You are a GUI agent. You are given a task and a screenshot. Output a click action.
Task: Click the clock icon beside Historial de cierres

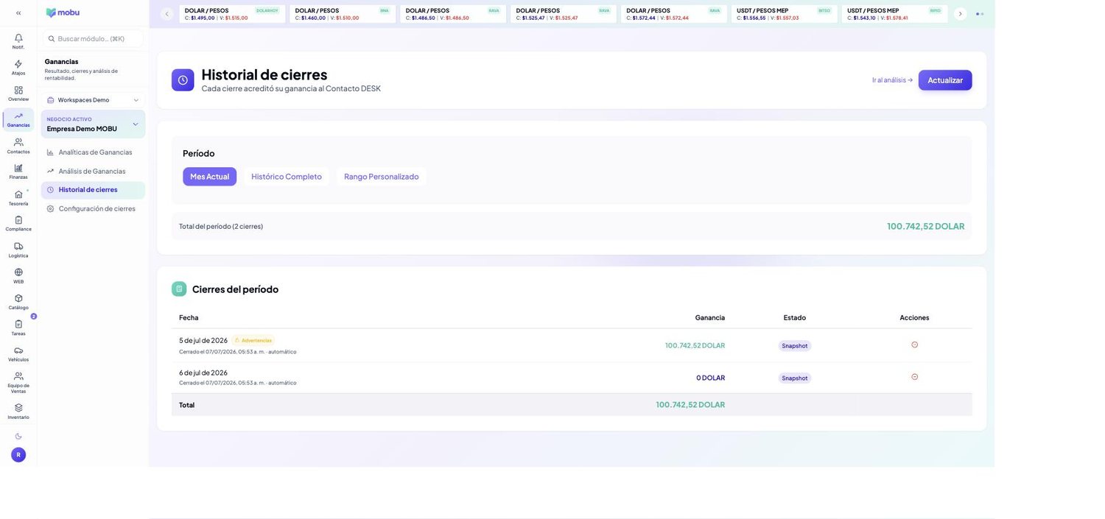(183, 80)
